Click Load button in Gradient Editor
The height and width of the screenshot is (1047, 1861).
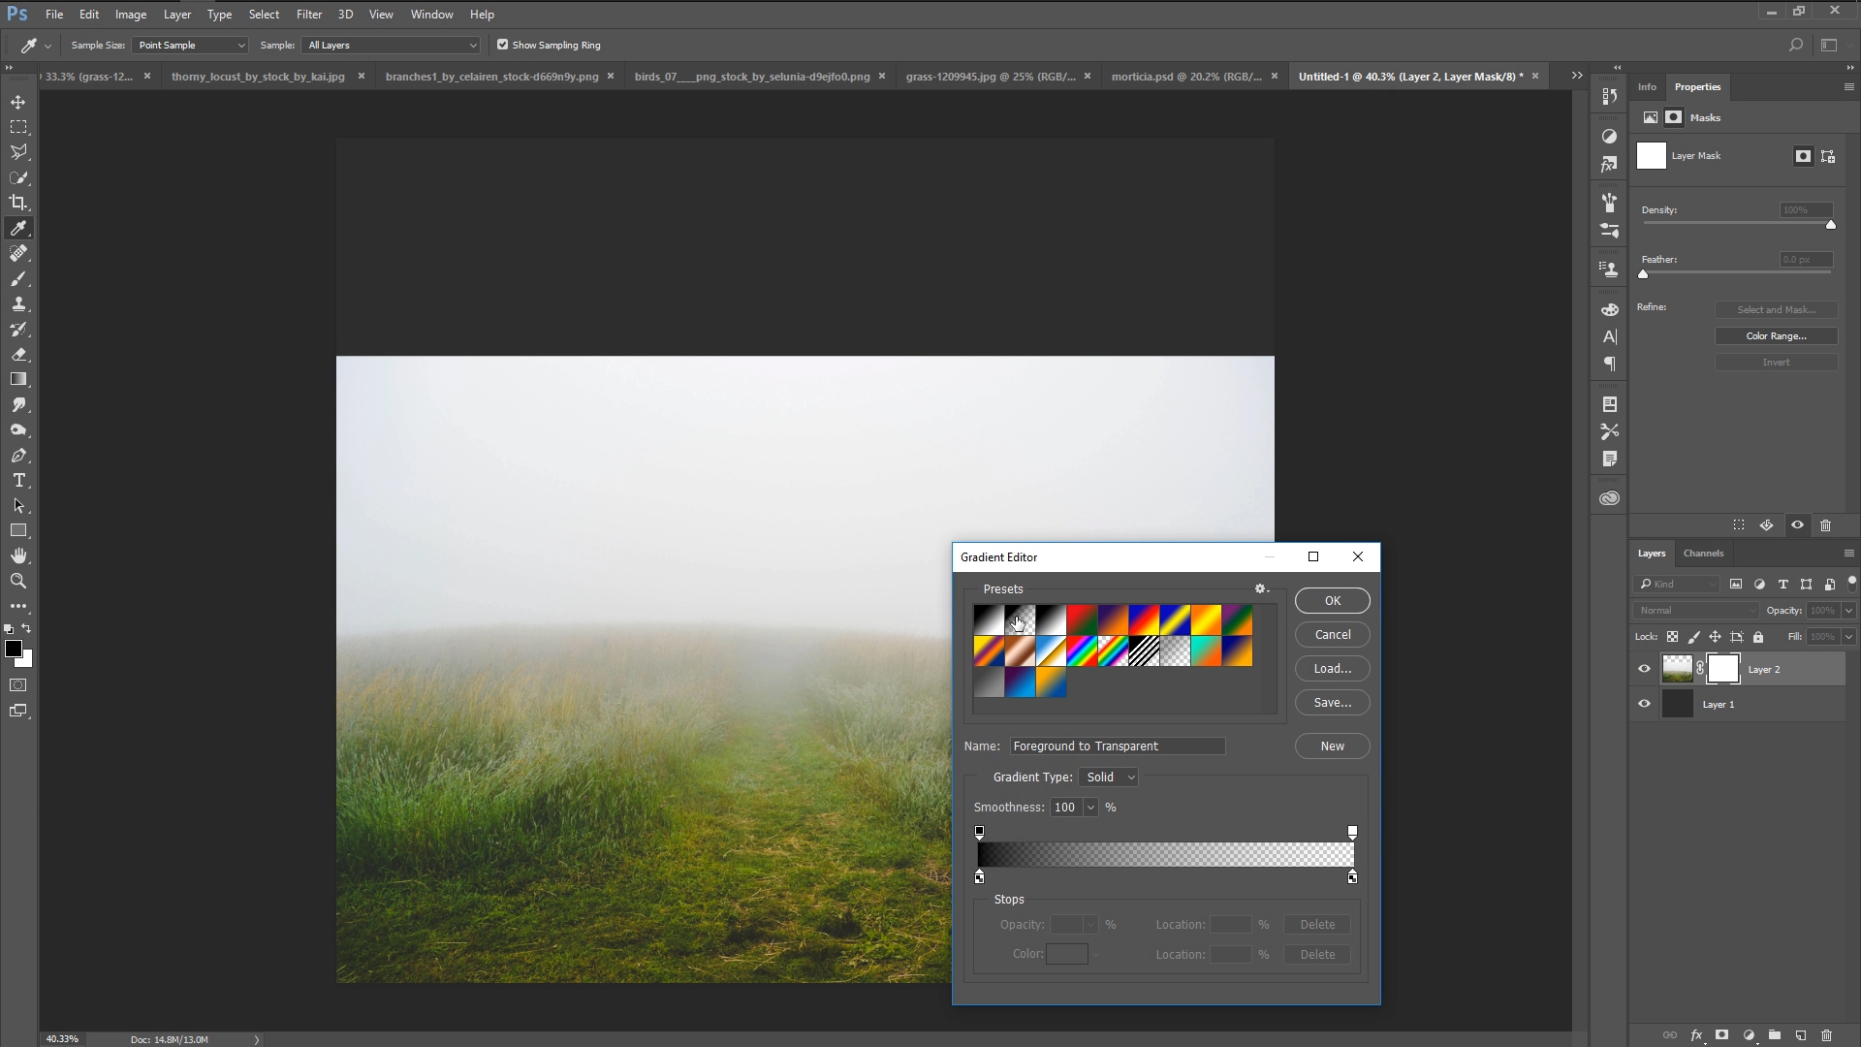click(1333, 669)
